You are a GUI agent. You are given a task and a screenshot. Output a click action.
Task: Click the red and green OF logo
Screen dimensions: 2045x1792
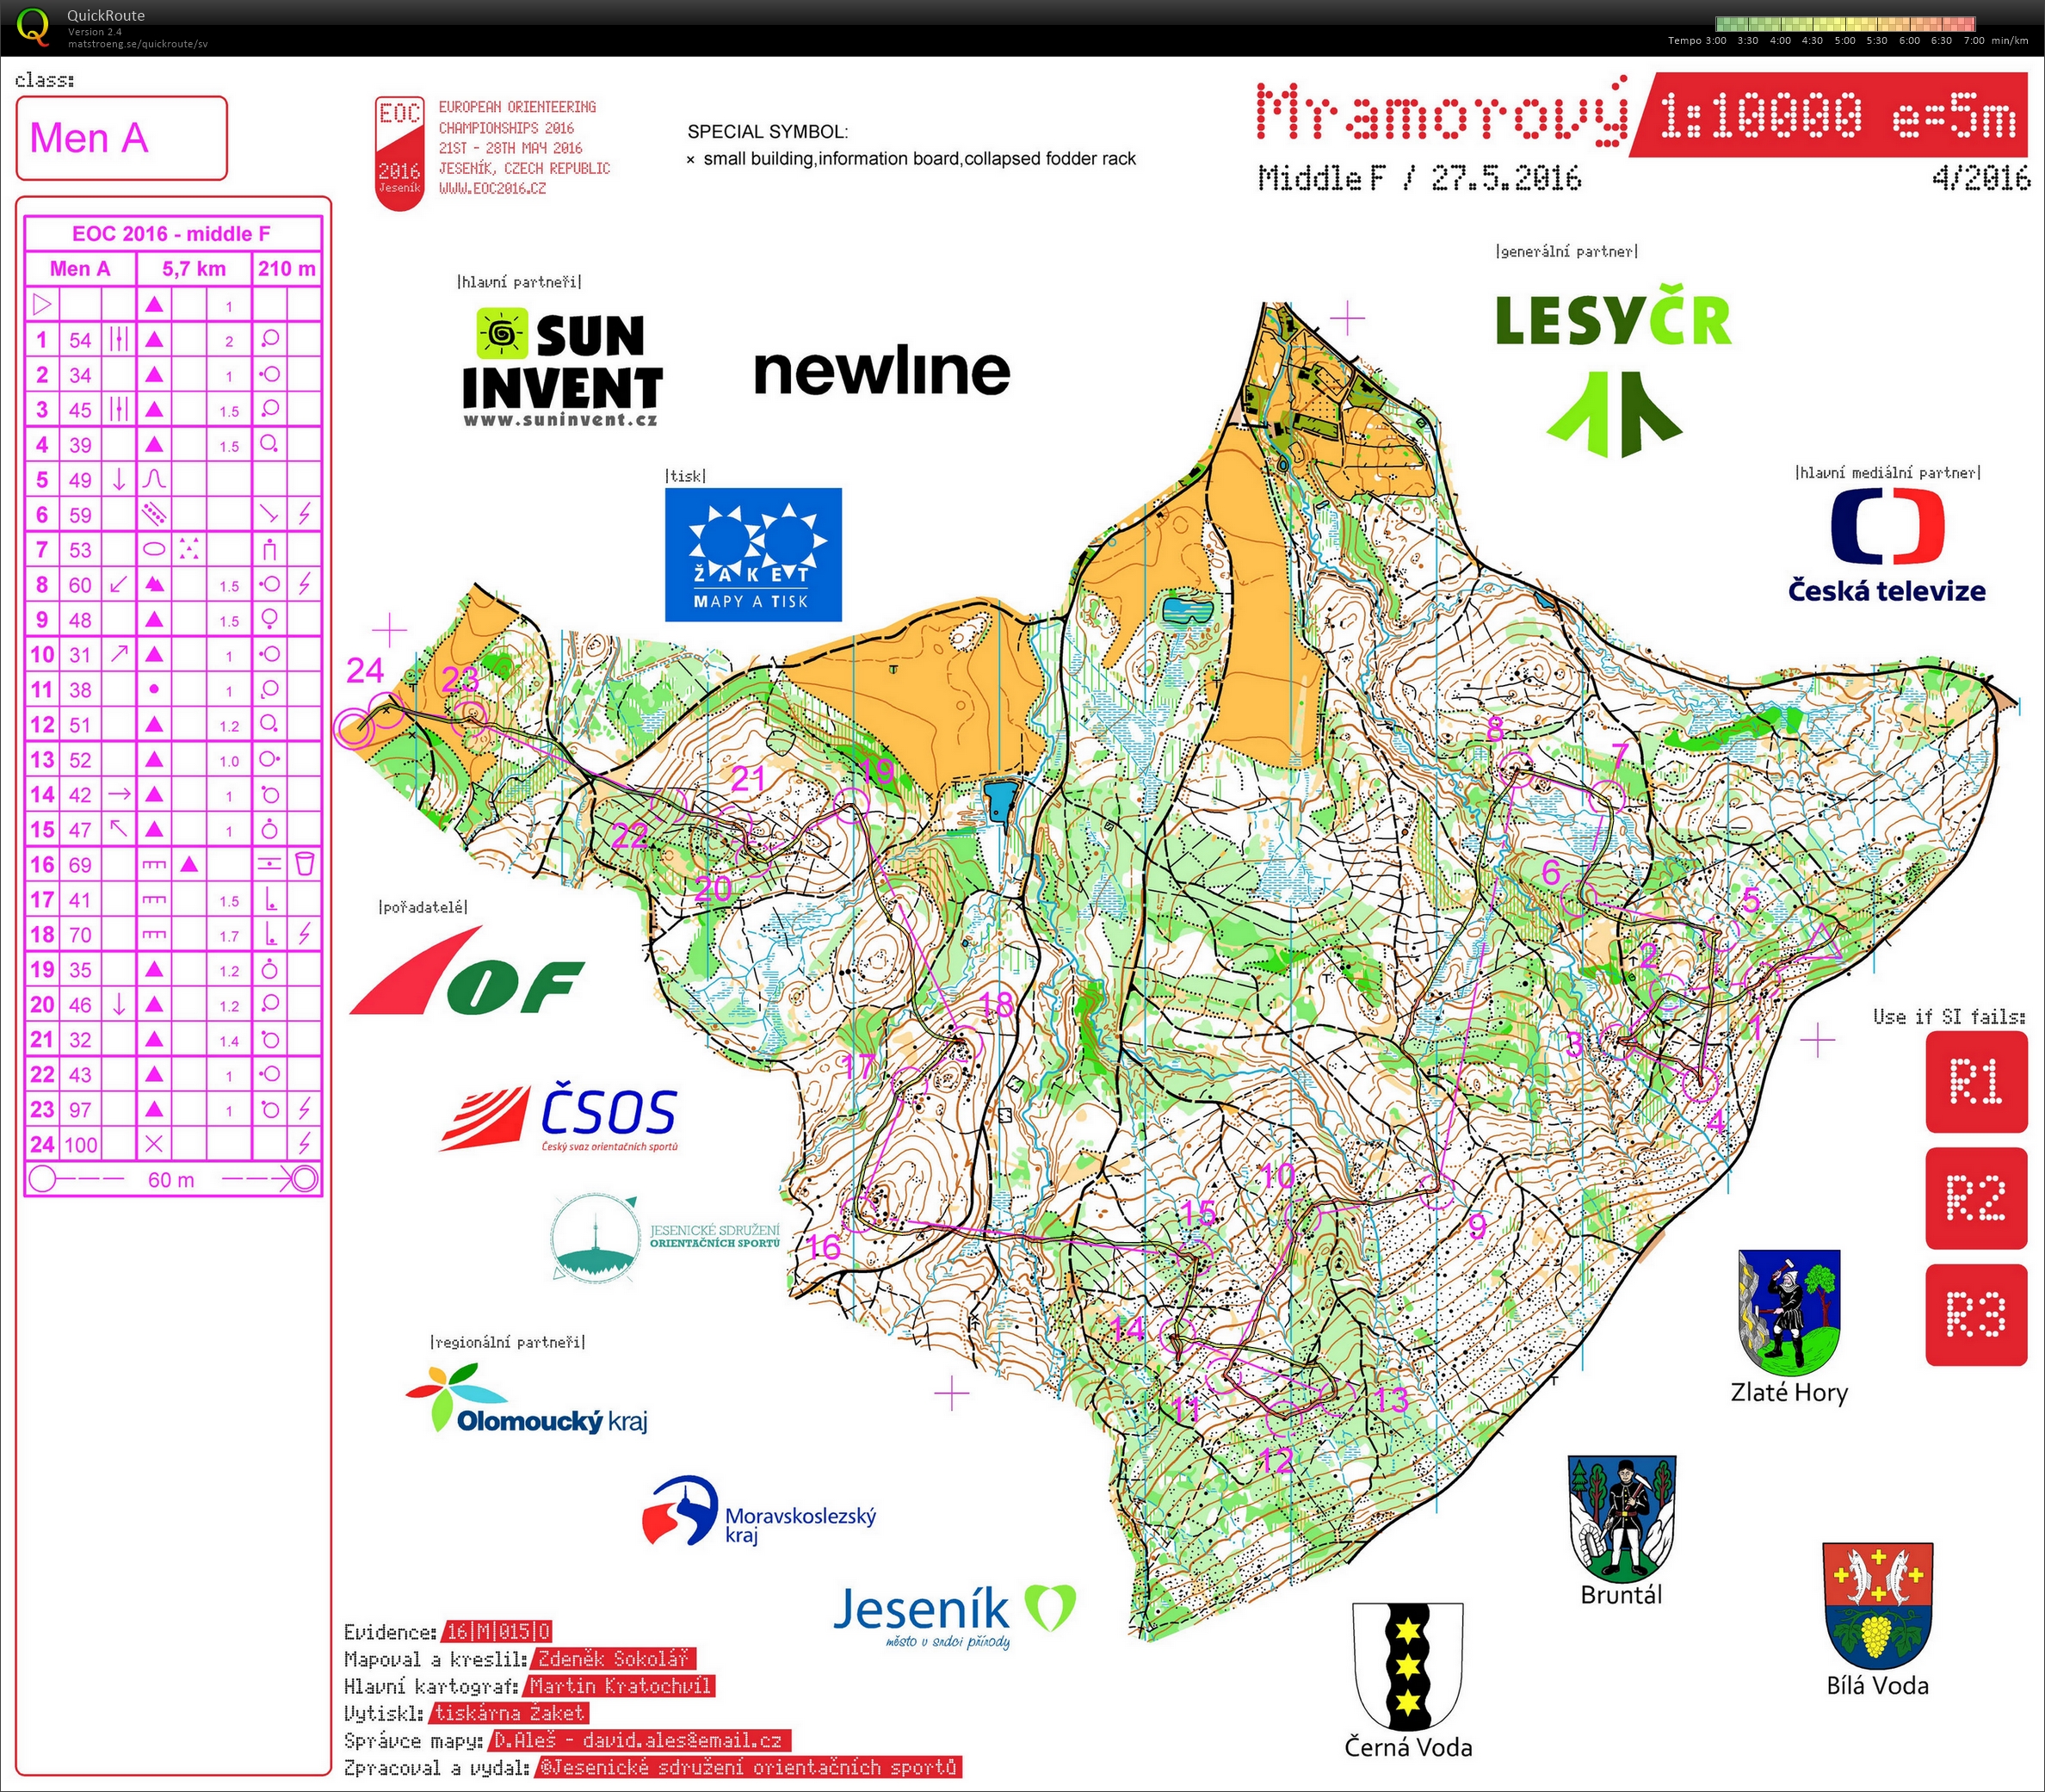pos(466,971)
